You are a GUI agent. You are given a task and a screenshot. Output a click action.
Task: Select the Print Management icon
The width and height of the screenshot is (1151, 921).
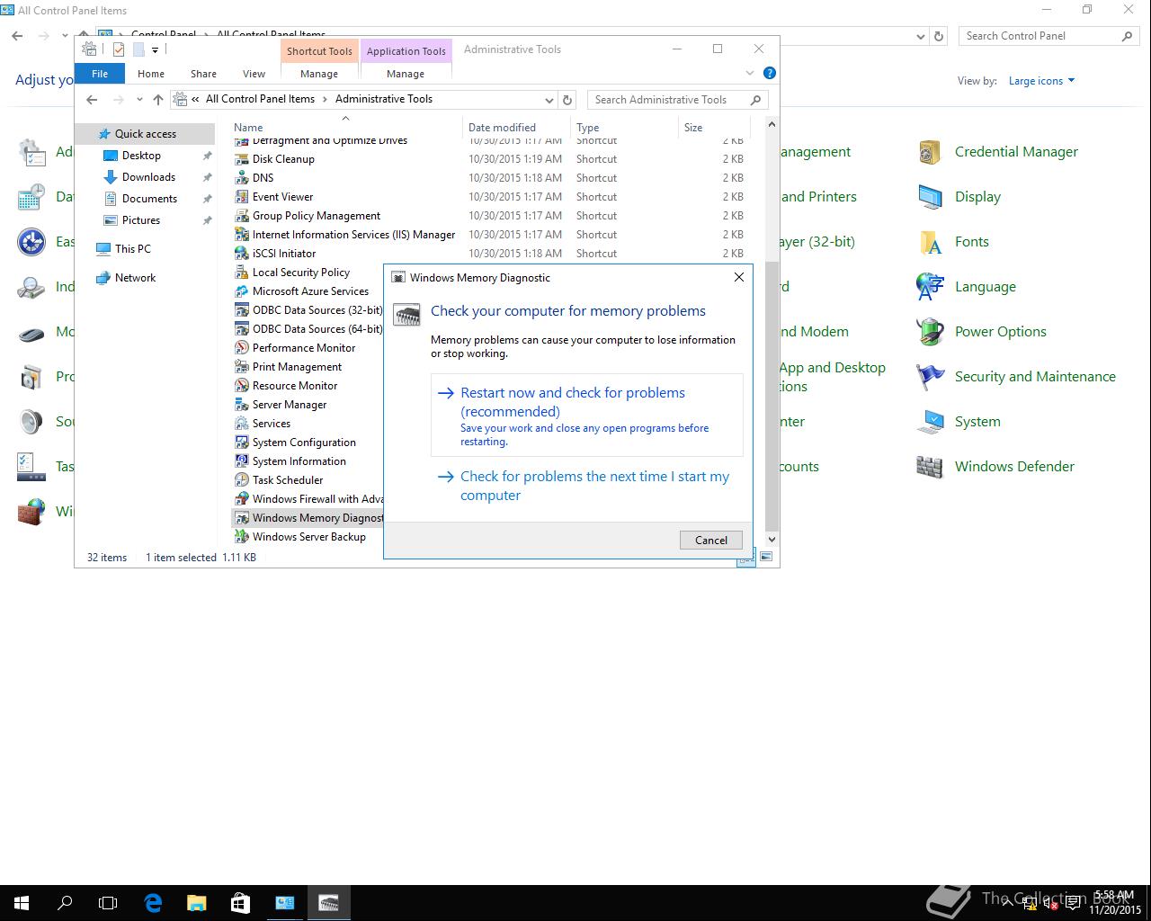tap(241, 367)
